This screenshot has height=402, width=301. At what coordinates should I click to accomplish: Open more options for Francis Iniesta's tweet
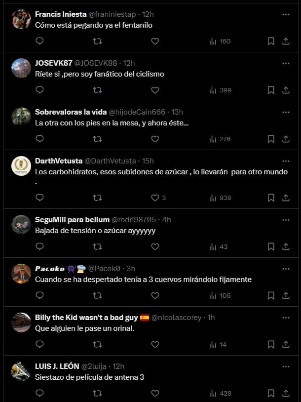pos(286,15)
